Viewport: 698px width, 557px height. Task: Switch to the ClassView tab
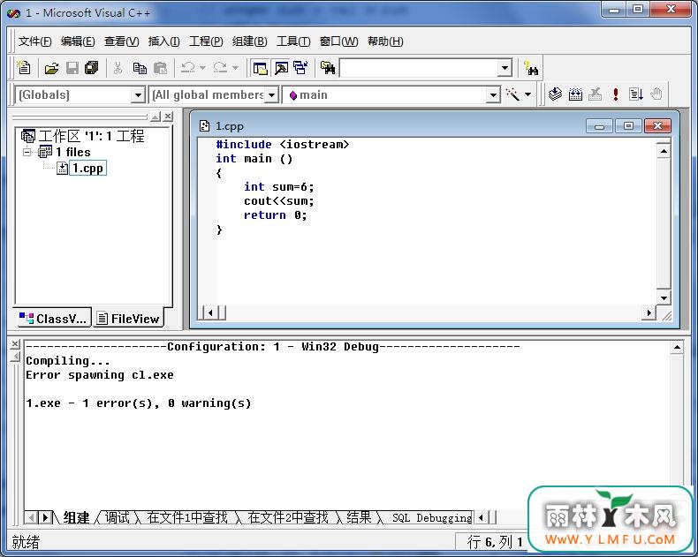pos(52,318)
